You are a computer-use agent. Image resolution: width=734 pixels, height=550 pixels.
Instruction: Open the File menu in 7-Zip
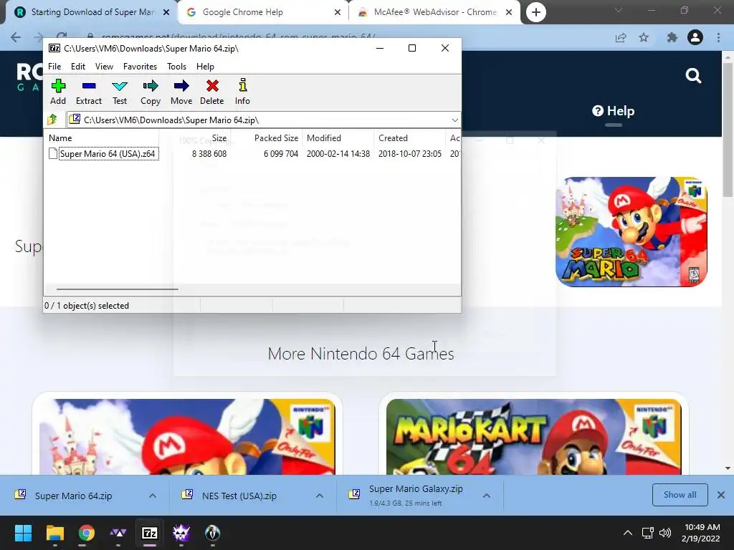point(54,67)
